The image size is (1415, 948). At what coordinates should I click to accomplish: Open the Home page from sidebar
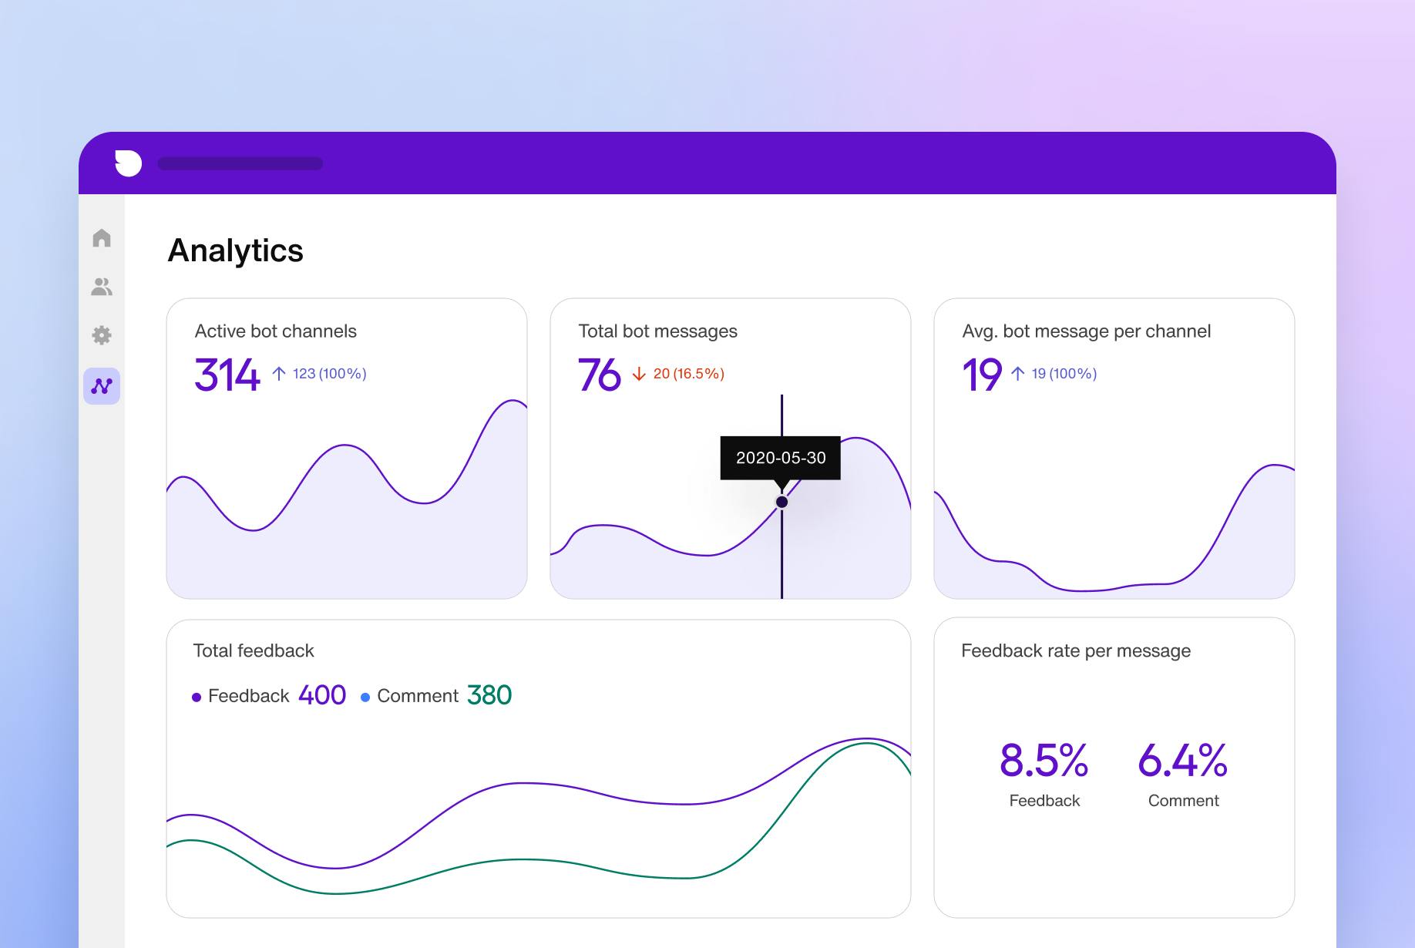coord(102,238)
